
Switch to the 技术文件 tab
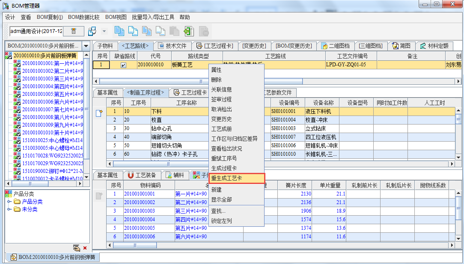point(173,46)
